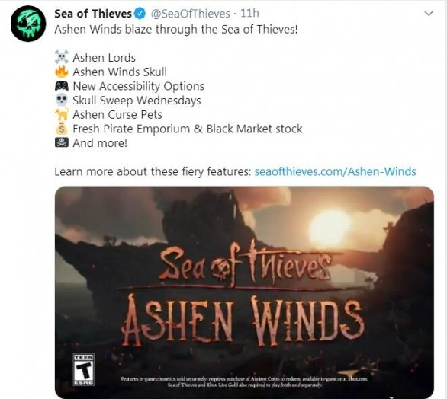The width and height of the screenshot is (447, 399).
Task: Click the @SeaOfThieves handle
Action: point(190,14)
